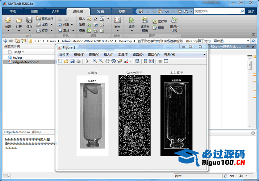Click the 登录 (Sign In) button
The image size is (259, 181).
pos(251,11)
